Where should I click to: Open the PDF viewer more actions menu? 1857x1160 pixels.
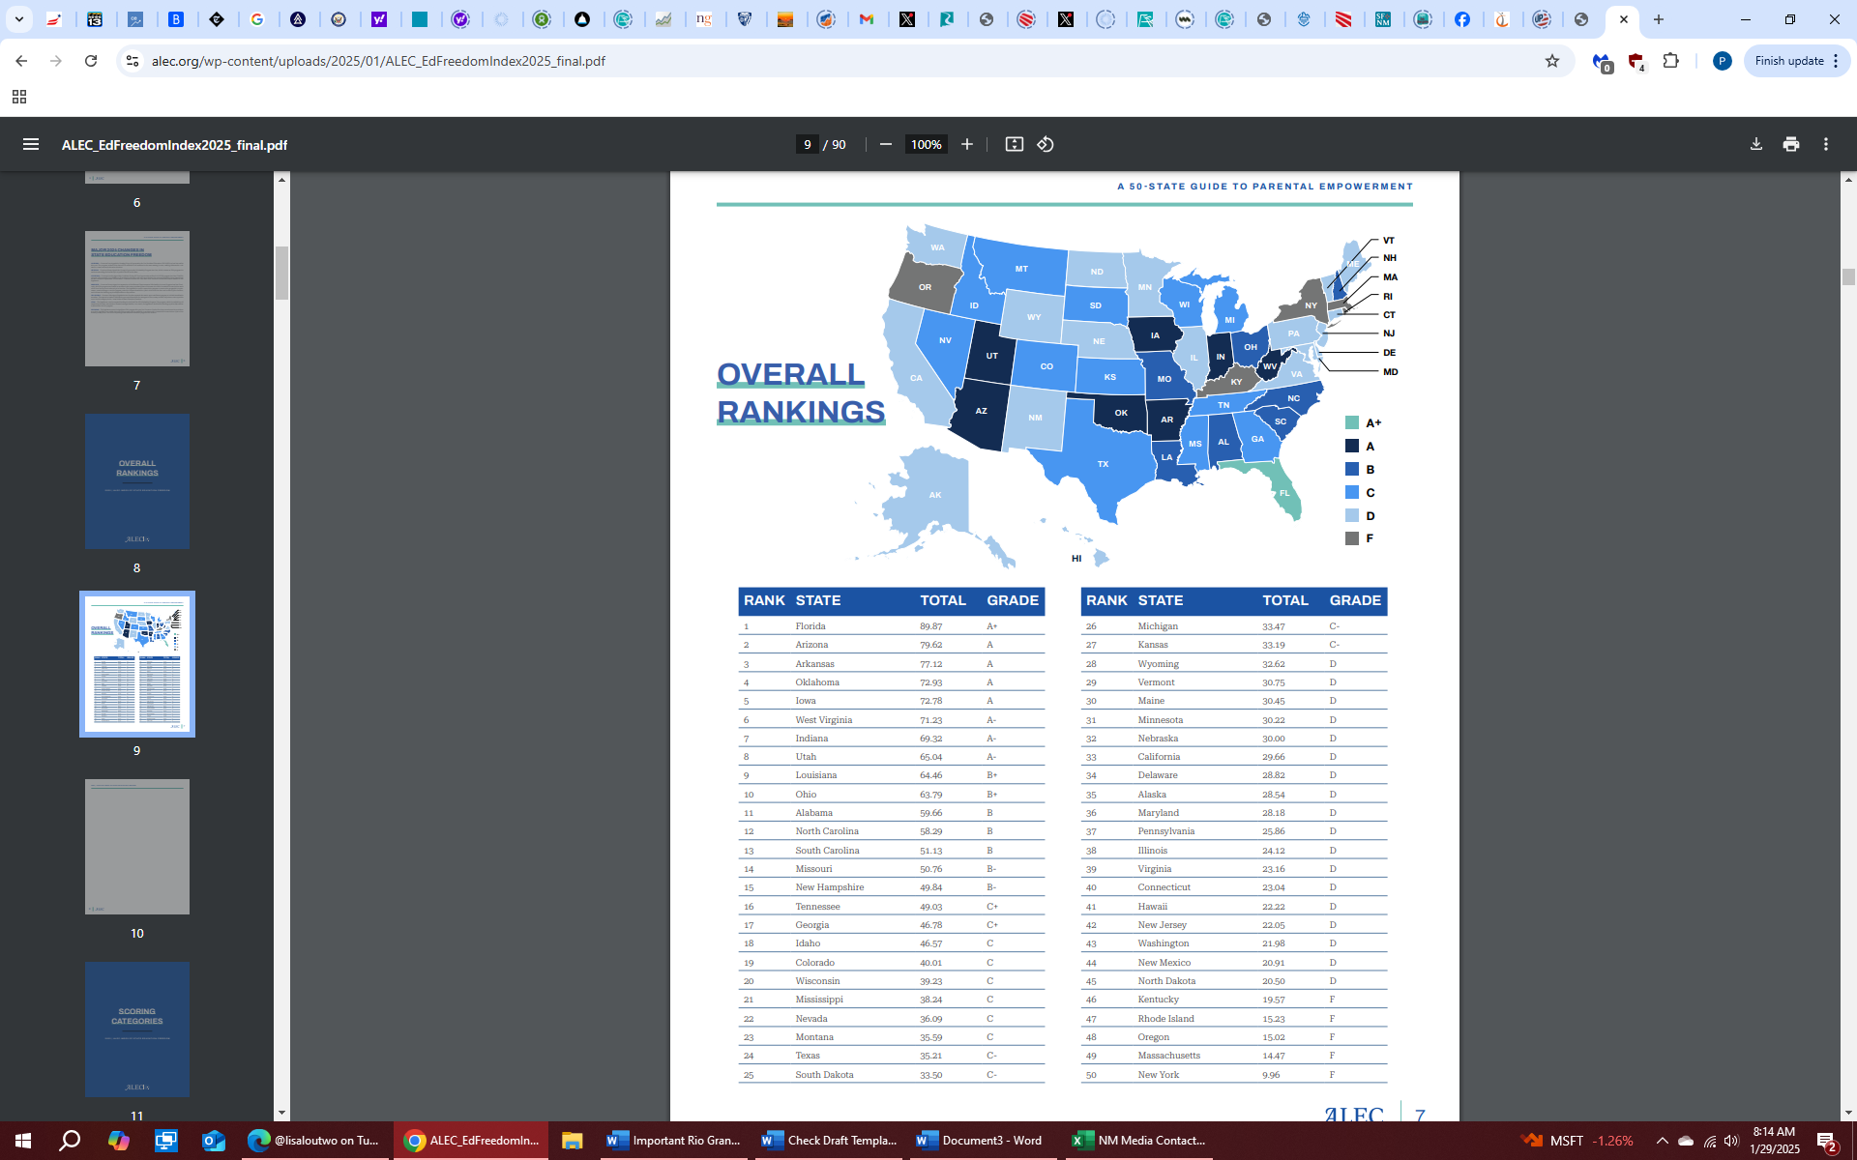coord(1825,144)
